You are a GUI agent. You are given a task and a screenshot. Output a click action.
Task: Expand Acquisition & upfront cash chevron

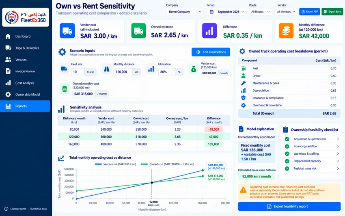point(338,139)
